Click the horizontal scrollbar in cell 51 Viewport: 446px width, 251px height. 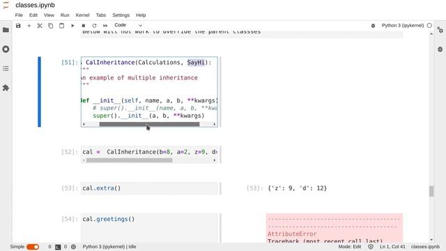pos(149,124)
